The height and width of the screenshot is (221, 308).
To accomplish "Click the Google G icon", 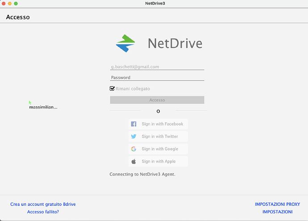I will point(133,149).
